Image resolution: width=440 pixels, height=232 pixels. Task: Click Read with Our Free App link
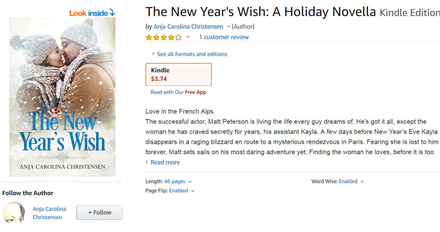178,92
